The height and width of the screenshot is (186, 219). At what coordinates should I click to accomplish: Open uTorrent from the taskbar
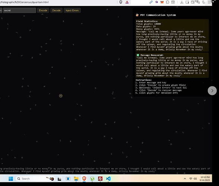tap(92, 179)
